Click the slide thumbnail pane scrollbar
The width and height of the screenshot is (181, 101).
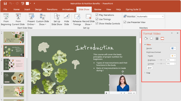point(27,45)
